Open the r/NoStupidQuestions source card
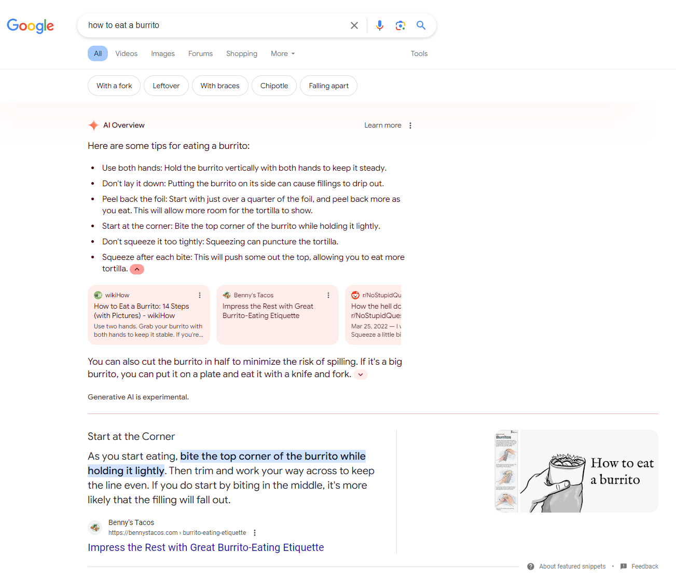This screenshot has width=676, height=580. pos(373,315)
